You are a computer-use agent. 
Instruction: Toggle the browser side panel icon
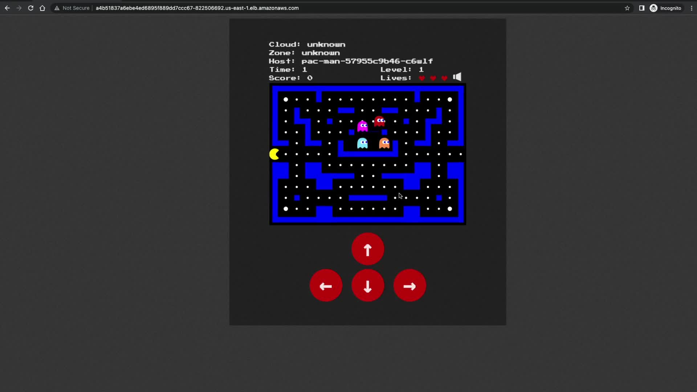coord(642,8)
